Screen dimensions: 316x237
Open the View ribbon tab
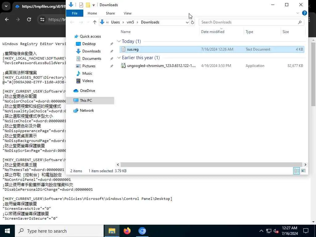tap(127, 13)
